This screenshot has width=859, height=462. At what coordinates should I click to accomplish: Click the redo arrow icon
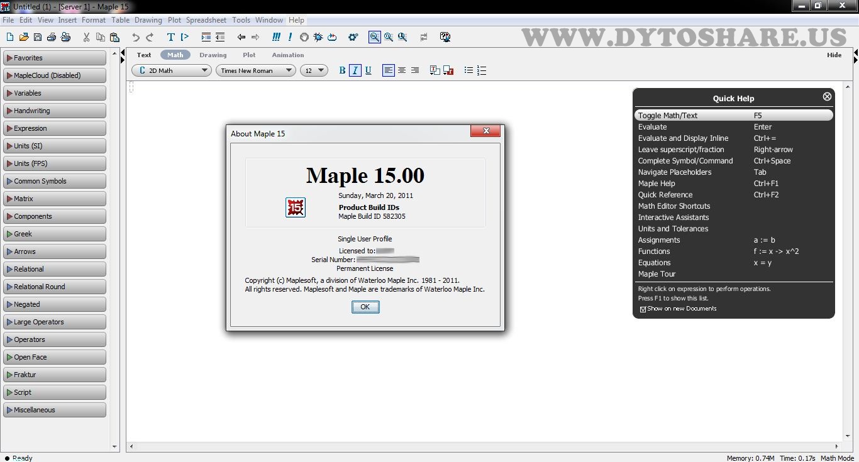[150, 37]
